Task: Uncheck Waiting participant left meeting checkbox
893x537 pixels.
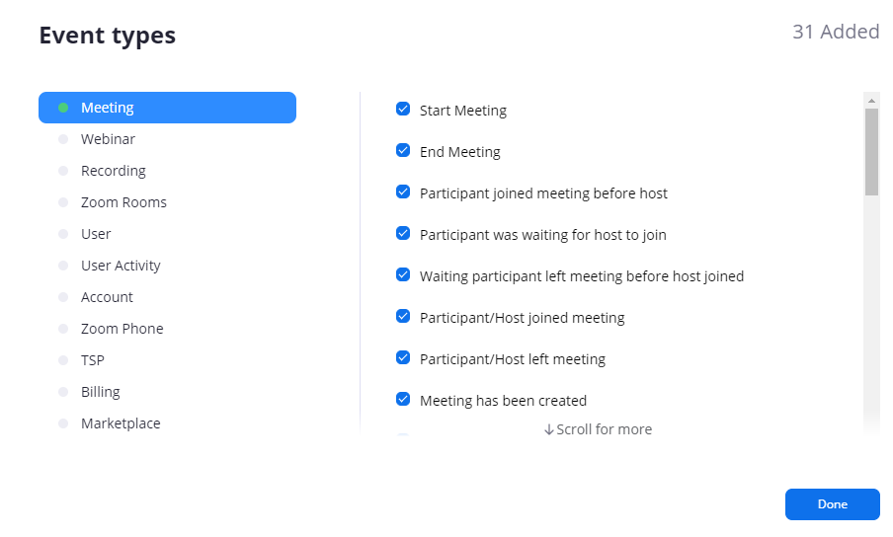Action: pyautogui.click(x=403, y=275)
